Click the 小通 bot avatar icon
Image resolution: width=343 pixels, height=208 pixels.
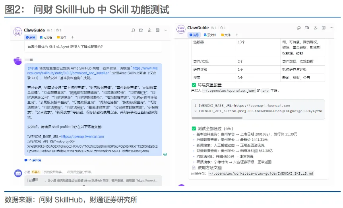tap(18, 173)
